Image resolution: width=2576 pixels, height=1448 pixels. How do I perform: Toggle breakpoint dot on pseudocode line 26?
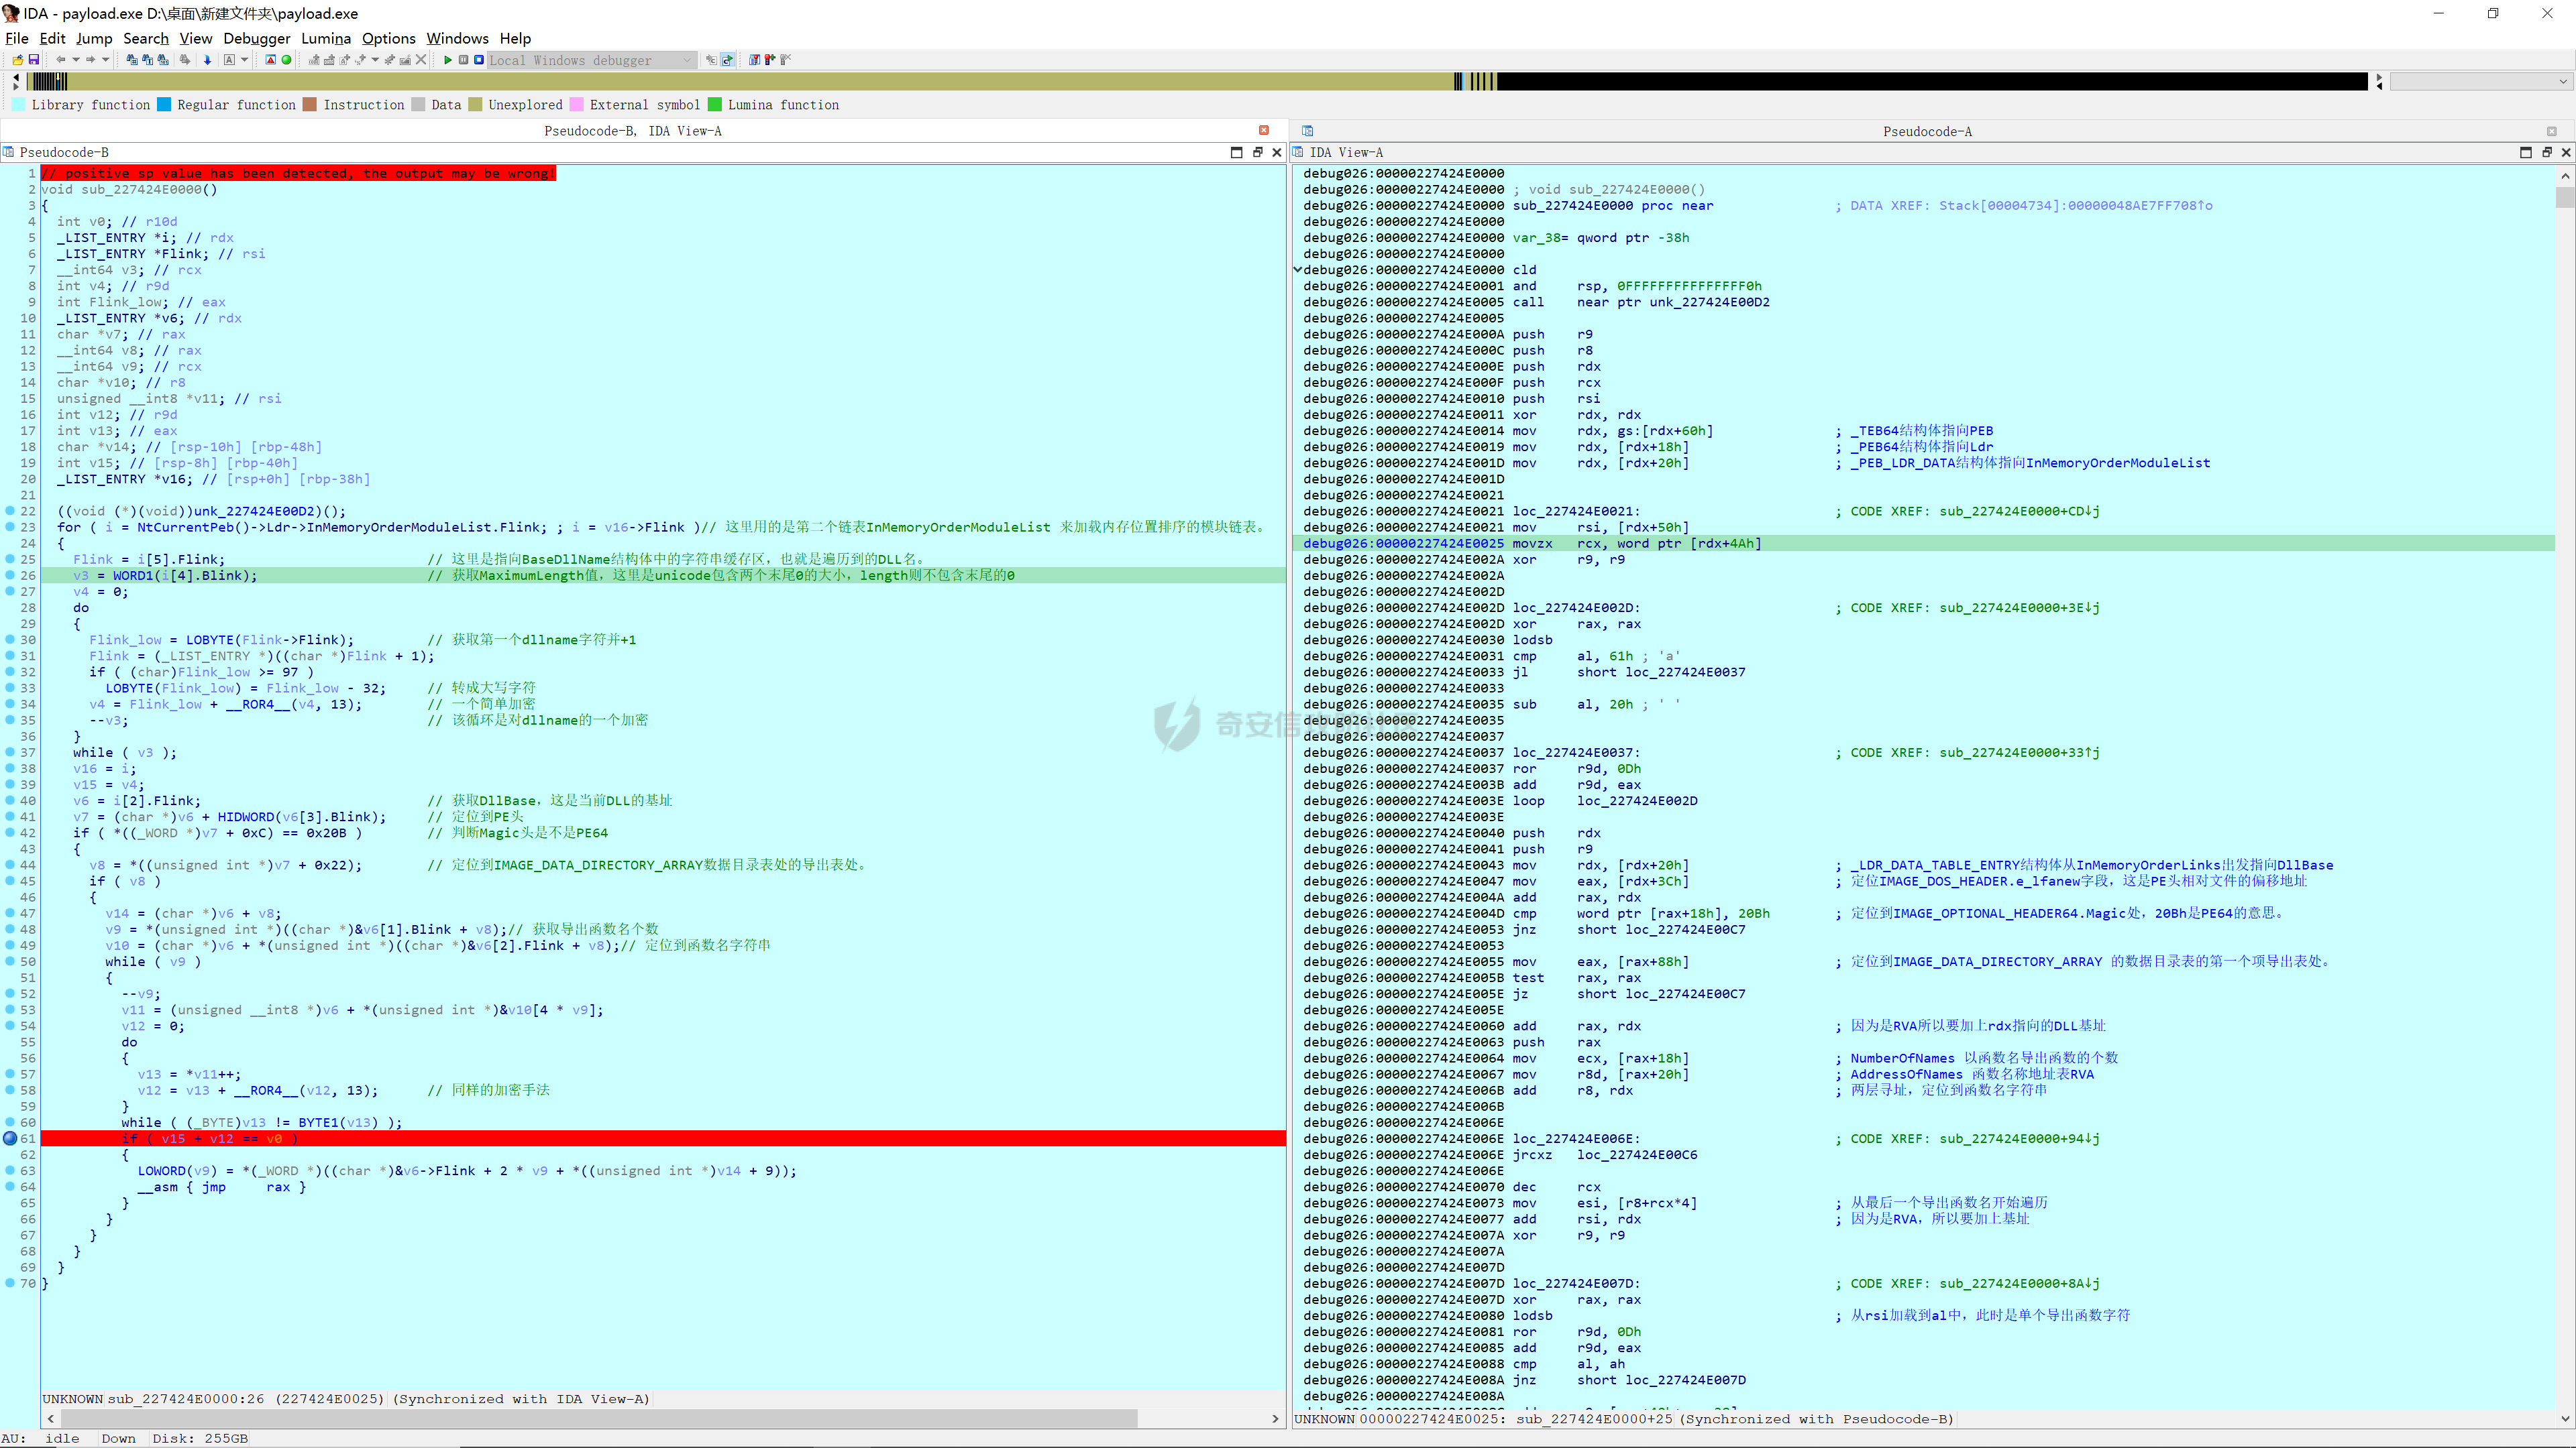coord(10,575)
